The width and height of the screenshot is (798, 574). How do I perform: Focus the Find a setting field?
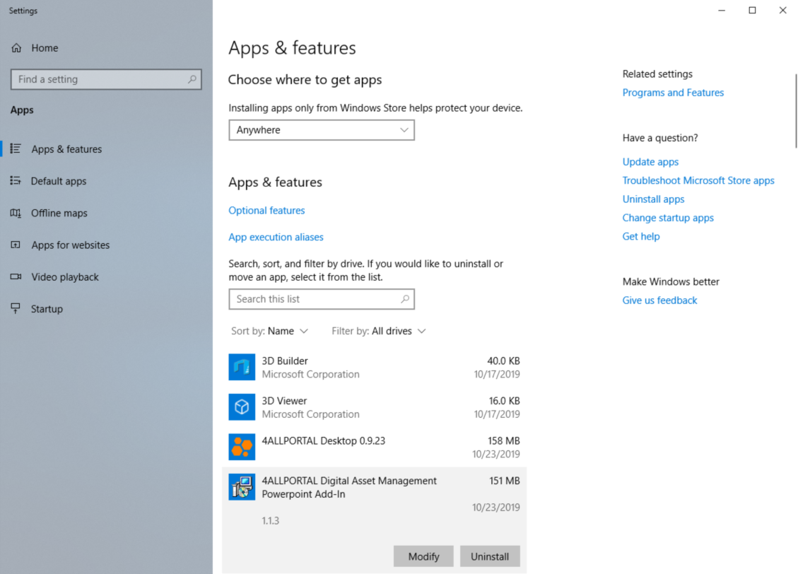[x=106, y=79]
